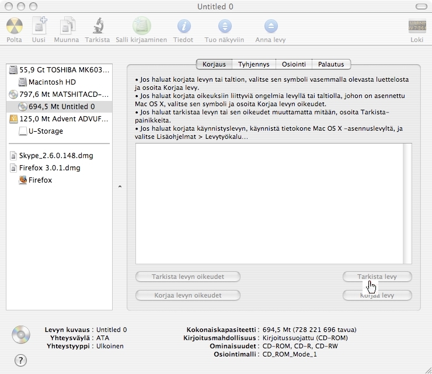Click the sidebar splitter handle
Screen dimensions: 432x374
point(119,187)
